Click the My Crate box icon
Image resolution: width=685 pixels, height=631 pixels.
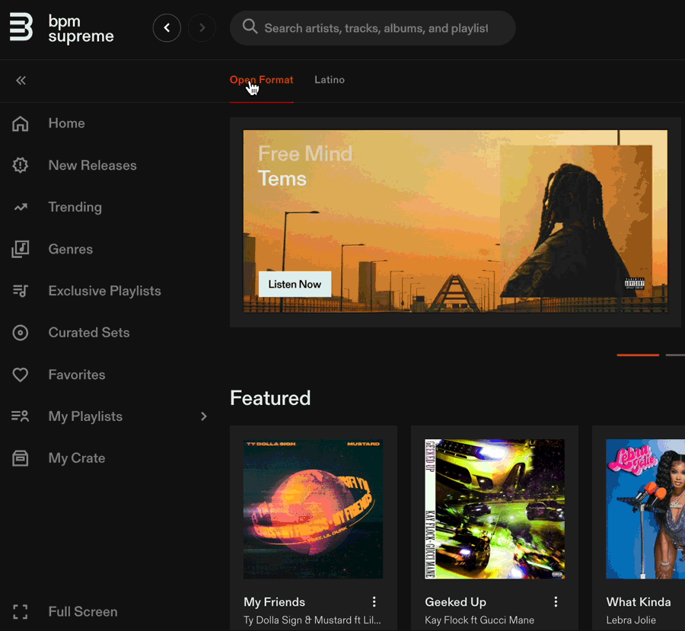pyautogui.click(x=20, y=458)
